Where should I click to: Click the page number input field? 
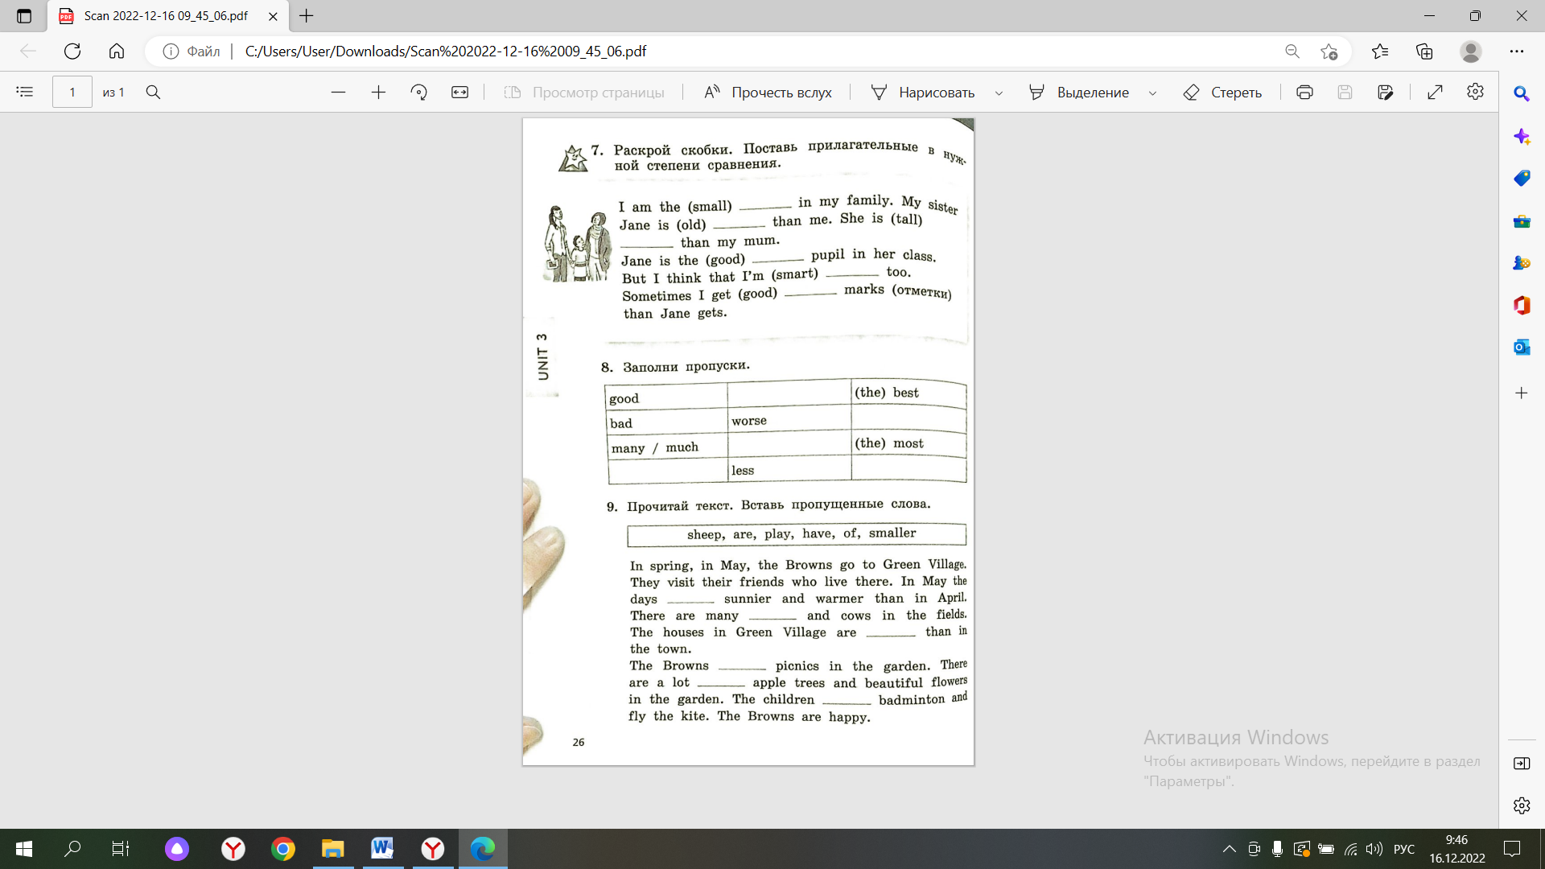click(x=72, y=92)
